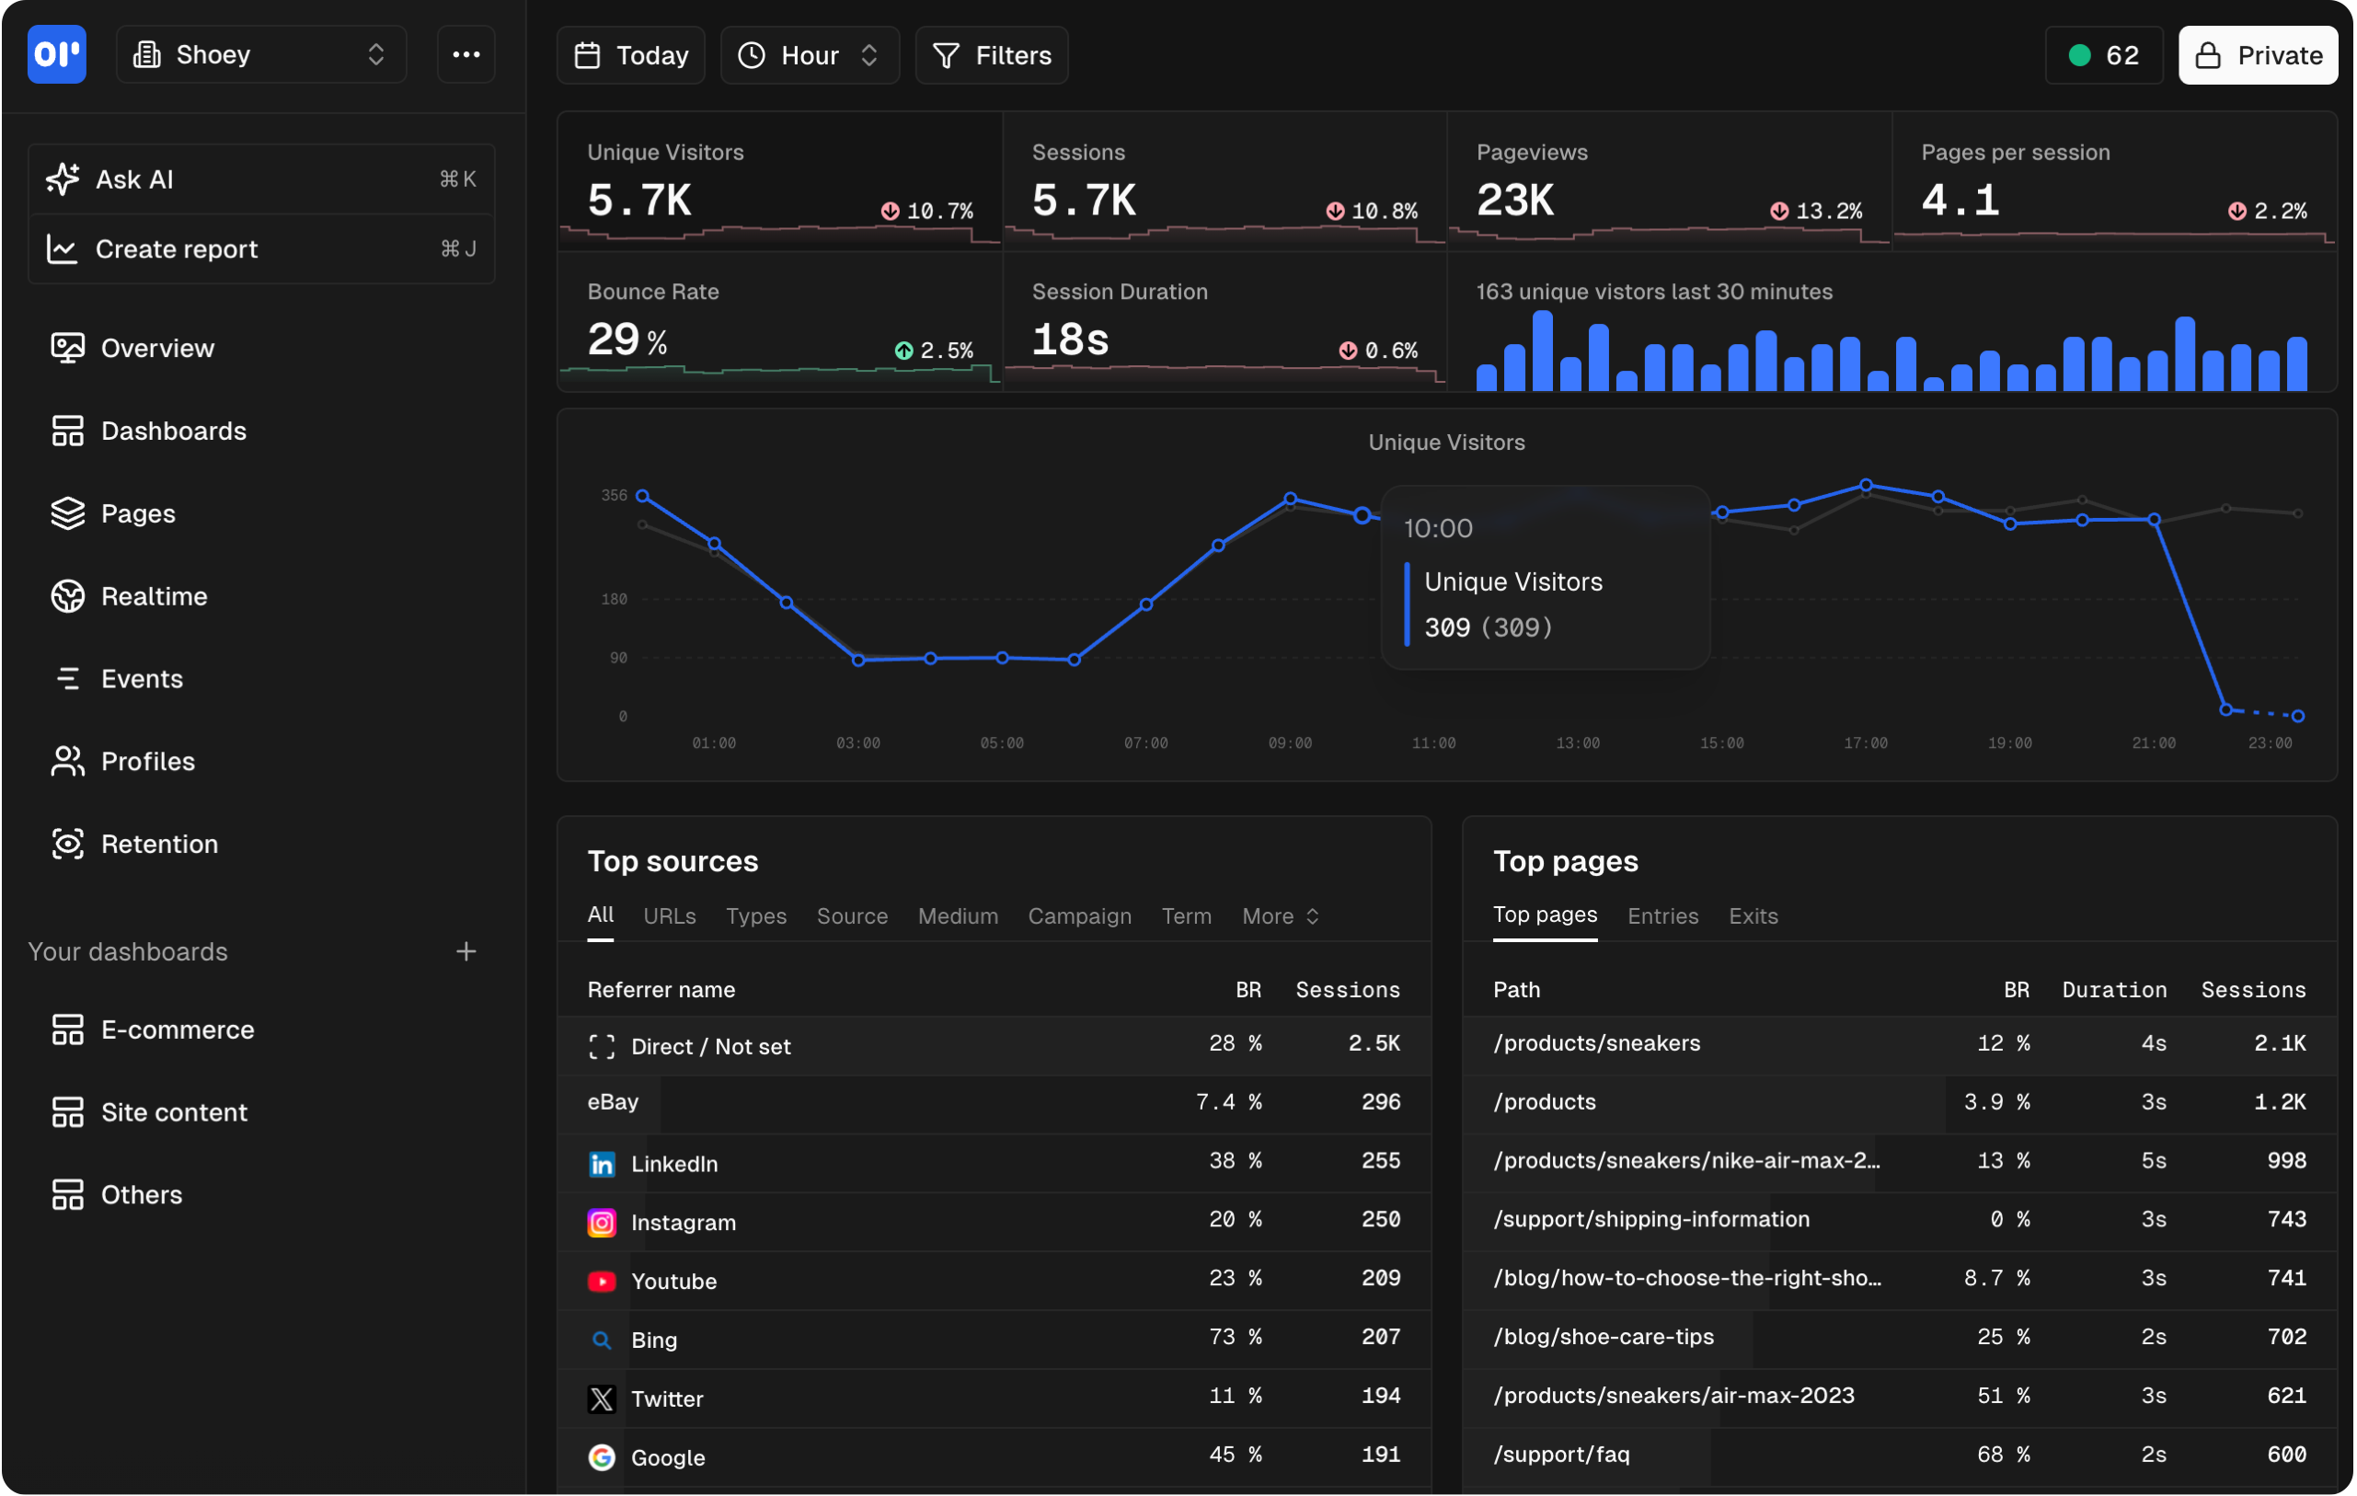Viewport: 2357px width, 1496px height.
Task: Switch to the Entries tab
Action: coord(1662,916)
